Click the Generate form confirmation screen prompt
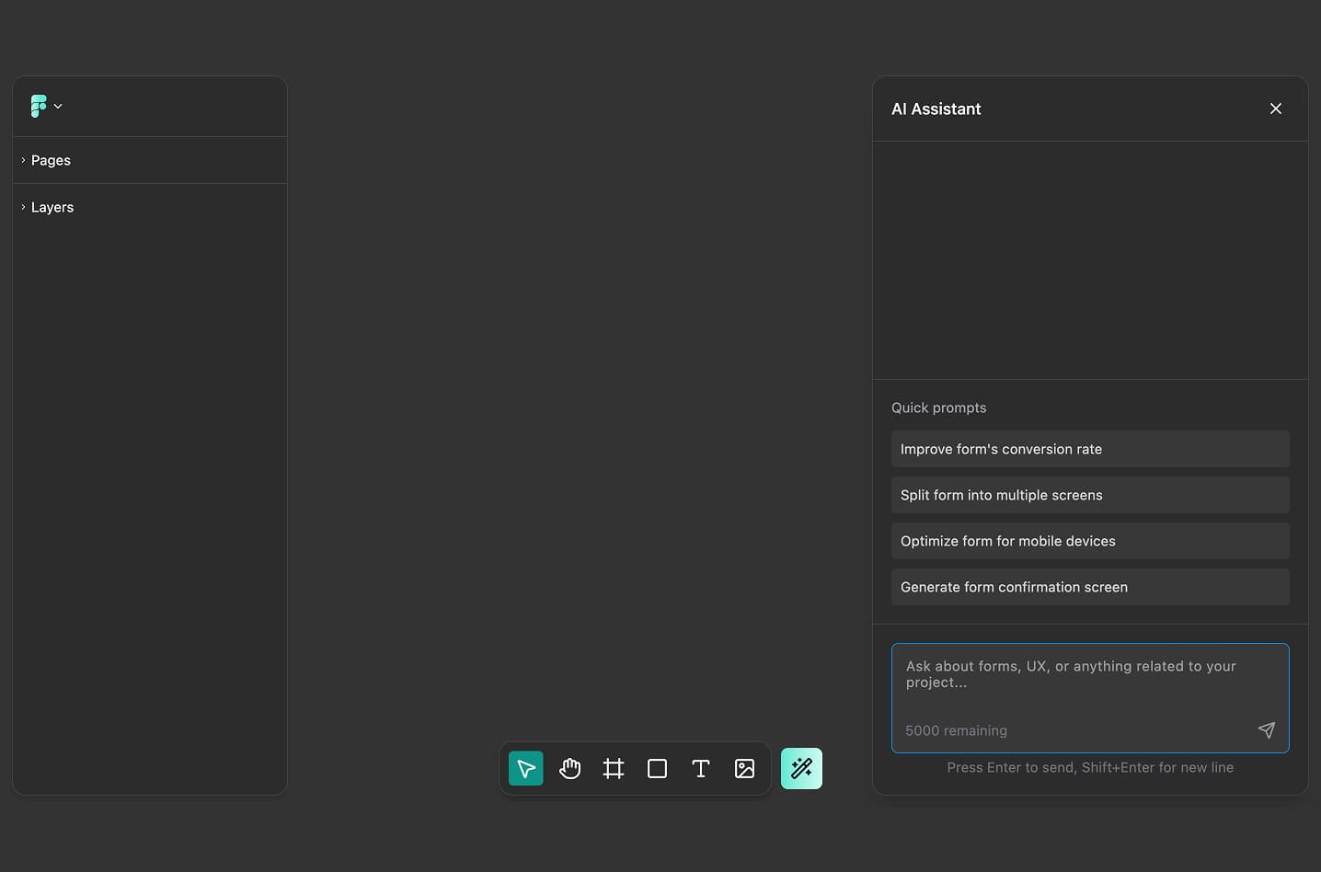Screen dimensions: 1321x872 coord(1089,586)
